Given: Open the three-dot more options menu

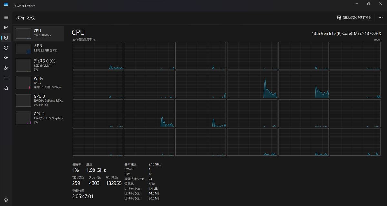Looking at the screenshot, I should [381, 18].
